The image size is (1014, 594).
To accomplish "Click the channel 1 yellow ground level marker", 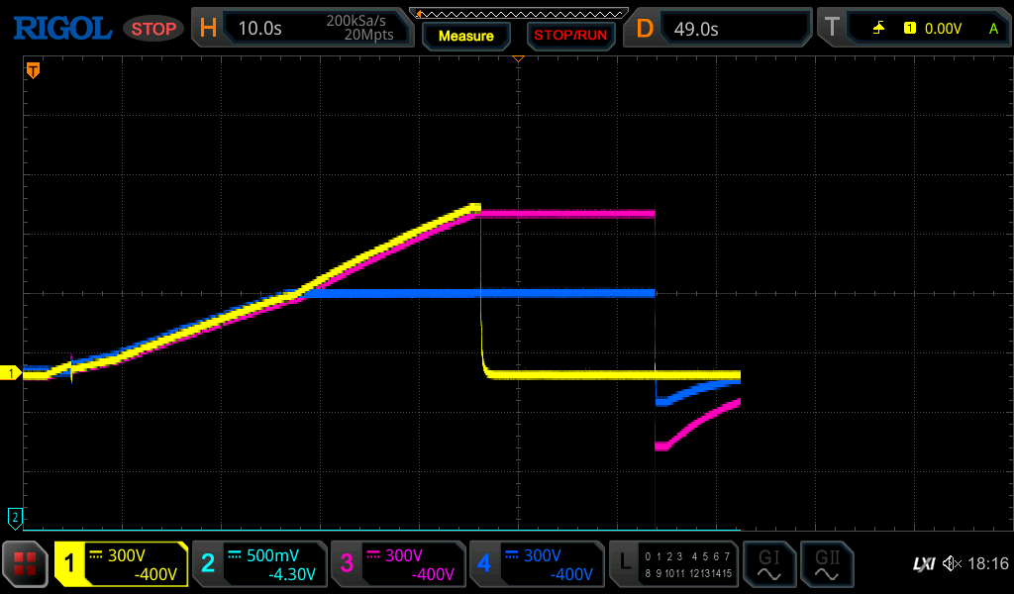I will tap(12, 373).
